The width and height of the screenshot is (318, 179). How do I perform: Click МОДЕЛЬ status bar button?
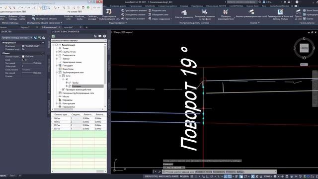point(184,177)
